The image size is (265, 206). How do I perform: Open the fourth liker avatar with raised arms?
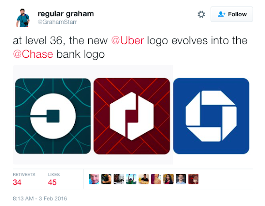[x=131, y=179]
